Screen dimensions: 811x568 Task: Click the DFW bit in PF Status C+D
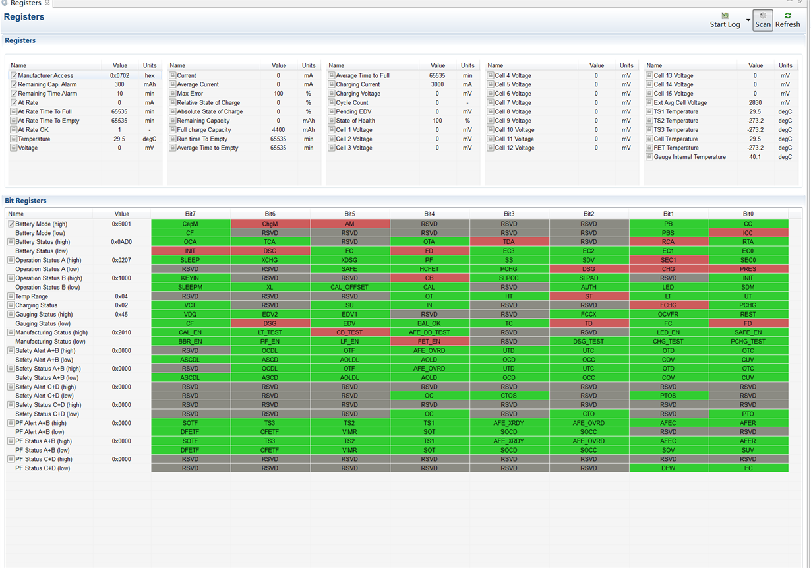point(669,468)
